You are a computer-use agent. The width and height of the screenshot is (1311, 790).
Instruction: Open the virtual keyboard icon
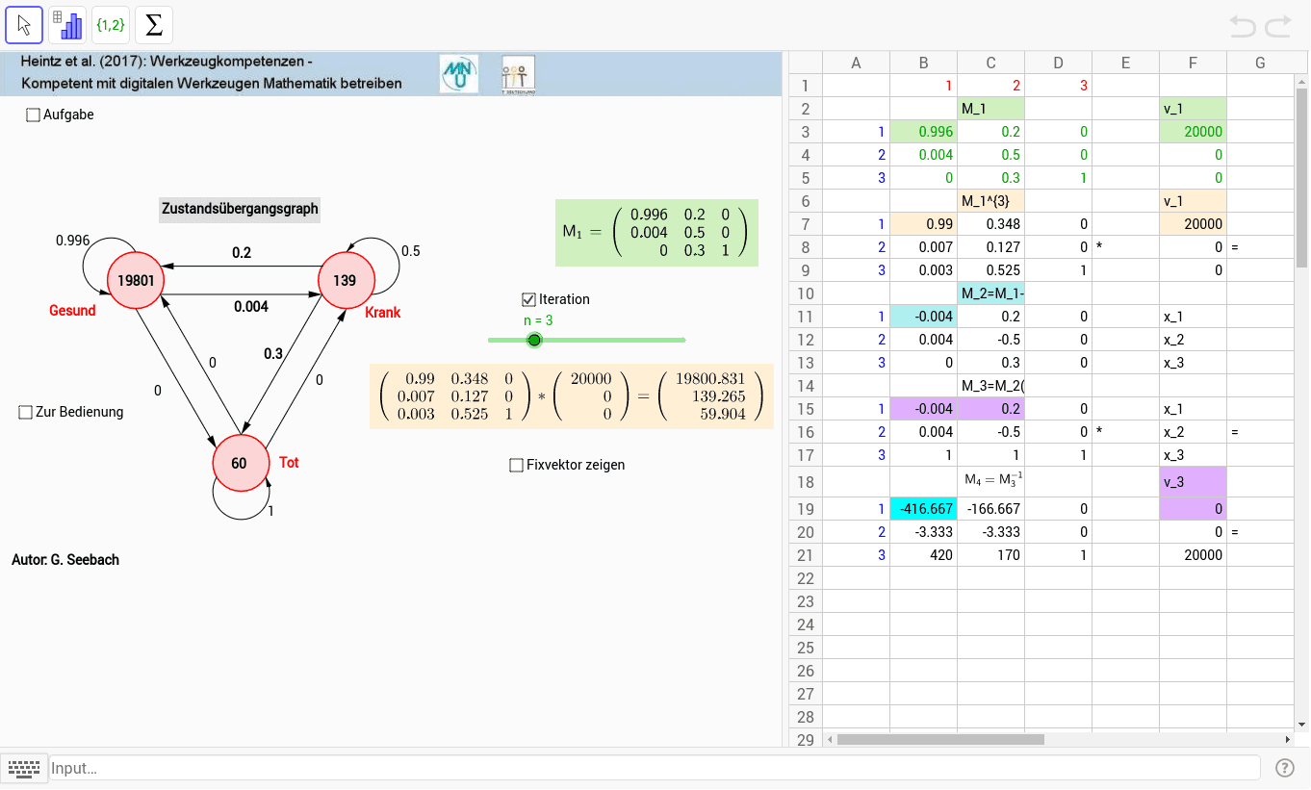pyautogui.click(x=24, y=768)
